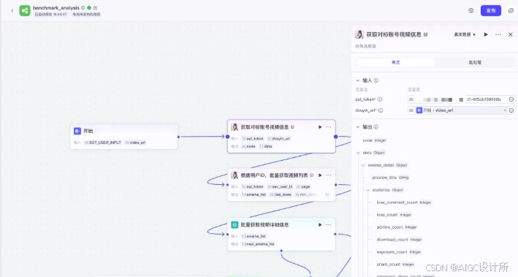Click panel avatar icon for 获取对标账号视频信息
Viewport: 518px width, 277px height.
[359, 34]
